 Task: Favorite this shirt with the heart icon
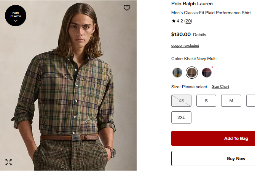click(x=127, y=8)
